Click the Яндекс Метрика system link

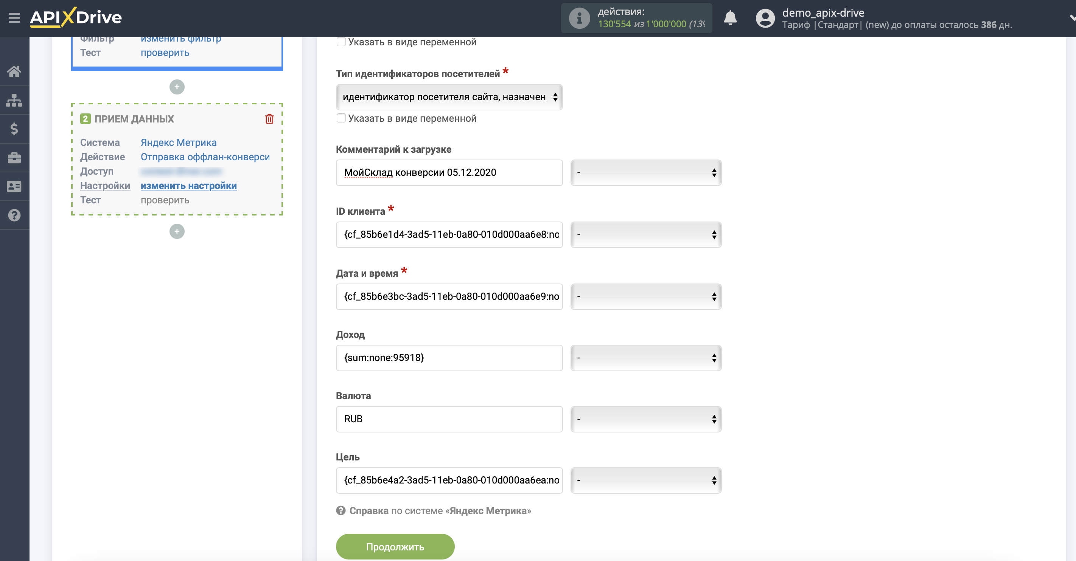pos(178,143)
